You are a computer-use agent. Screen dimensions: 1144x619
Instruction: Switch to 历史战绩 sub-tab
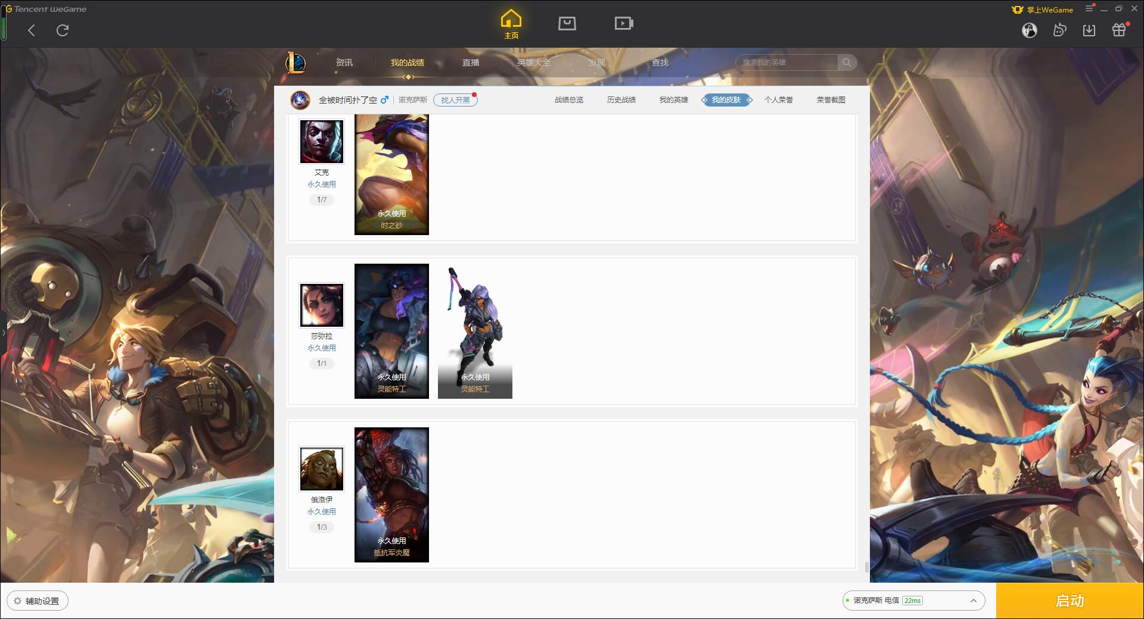[621, 100]
